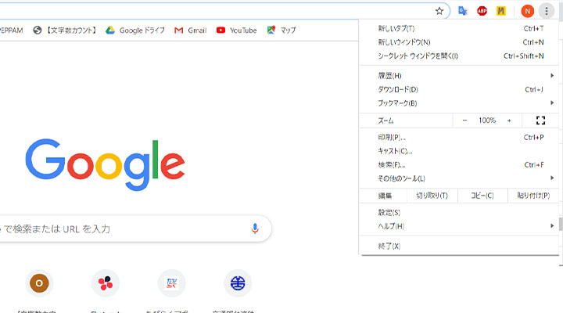
Task: Select 検索(F)... menu item
Action: pyautogui.click(x=459, y=164)
